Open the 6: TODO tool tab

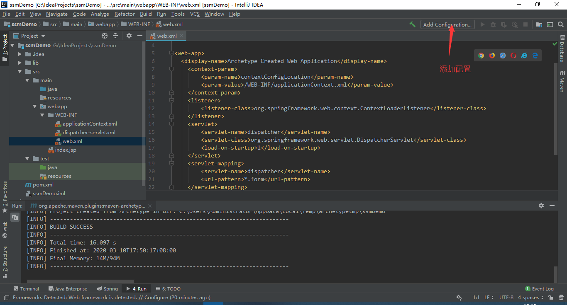(168, 289)
